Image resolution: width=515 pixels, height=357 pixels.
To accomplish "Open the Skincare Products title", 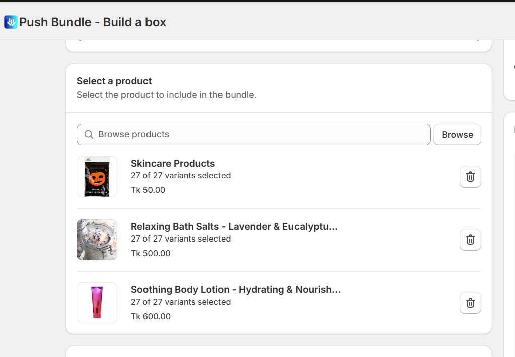I will pos(173,163).
